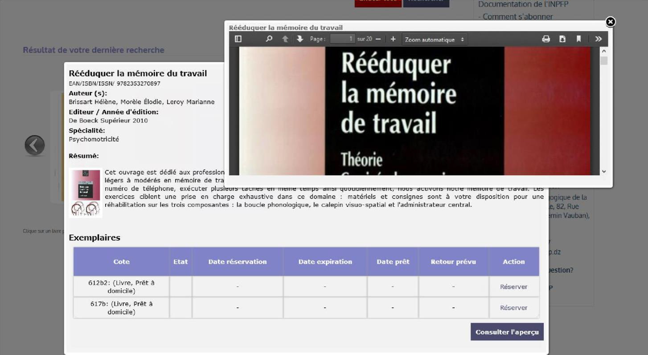Click De Boeck Supérieur 2010 text
Image resolution: width=648 pixels, height=355 pixels.
[108, 121]
